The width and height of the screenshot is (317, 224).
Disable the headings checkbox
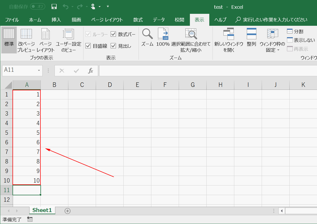(x=113, y=46)
